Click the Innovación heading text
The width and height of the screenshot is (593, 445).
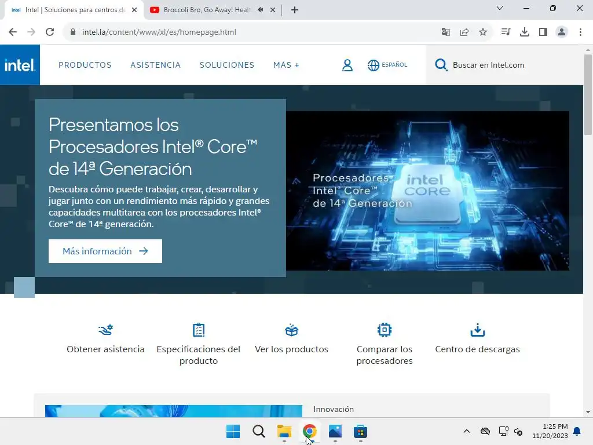click(334, 410)
